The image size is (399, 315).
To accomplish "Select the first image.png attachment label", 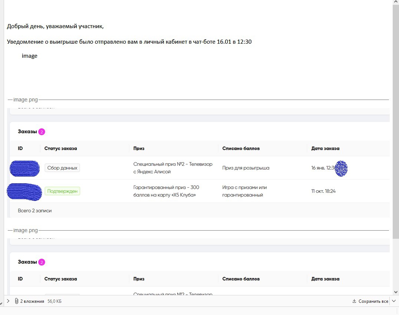I will click(26, 100).
